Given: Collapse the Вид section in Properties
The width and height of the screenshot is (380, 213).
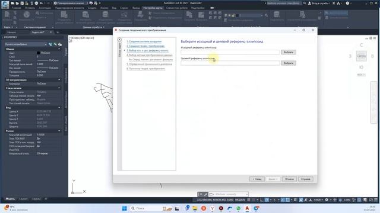Looking at the screenshot, I should point(59,108).
